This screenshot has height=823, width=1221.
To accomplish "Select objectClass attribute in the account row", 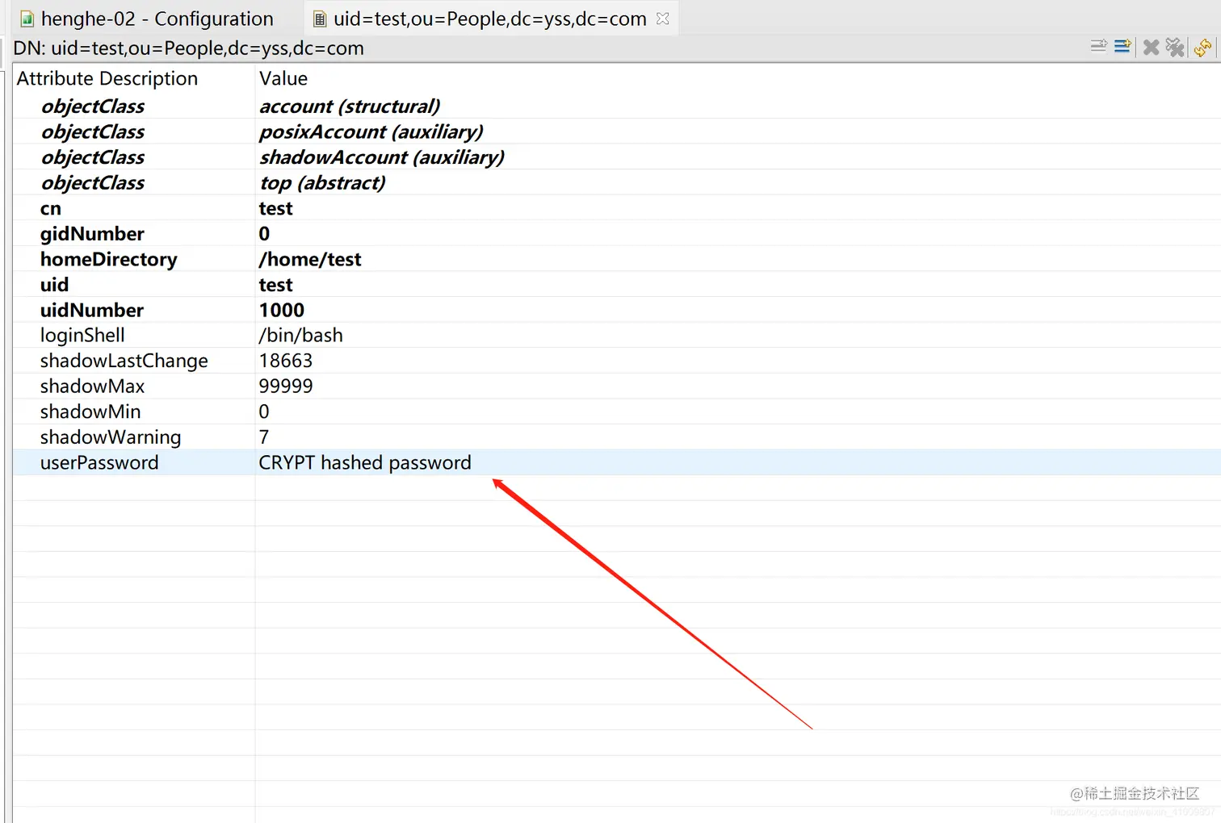I will (93, 107).
